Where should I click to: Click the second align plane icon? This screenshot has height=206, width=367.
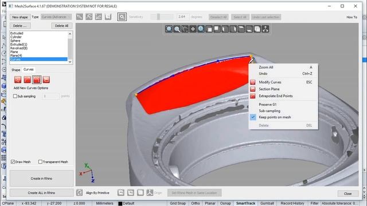click(131, 193)
